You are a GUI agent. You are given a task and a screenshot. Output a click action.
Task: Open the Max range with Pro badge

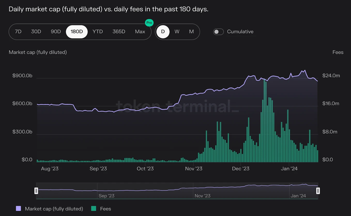pos(140,31)
